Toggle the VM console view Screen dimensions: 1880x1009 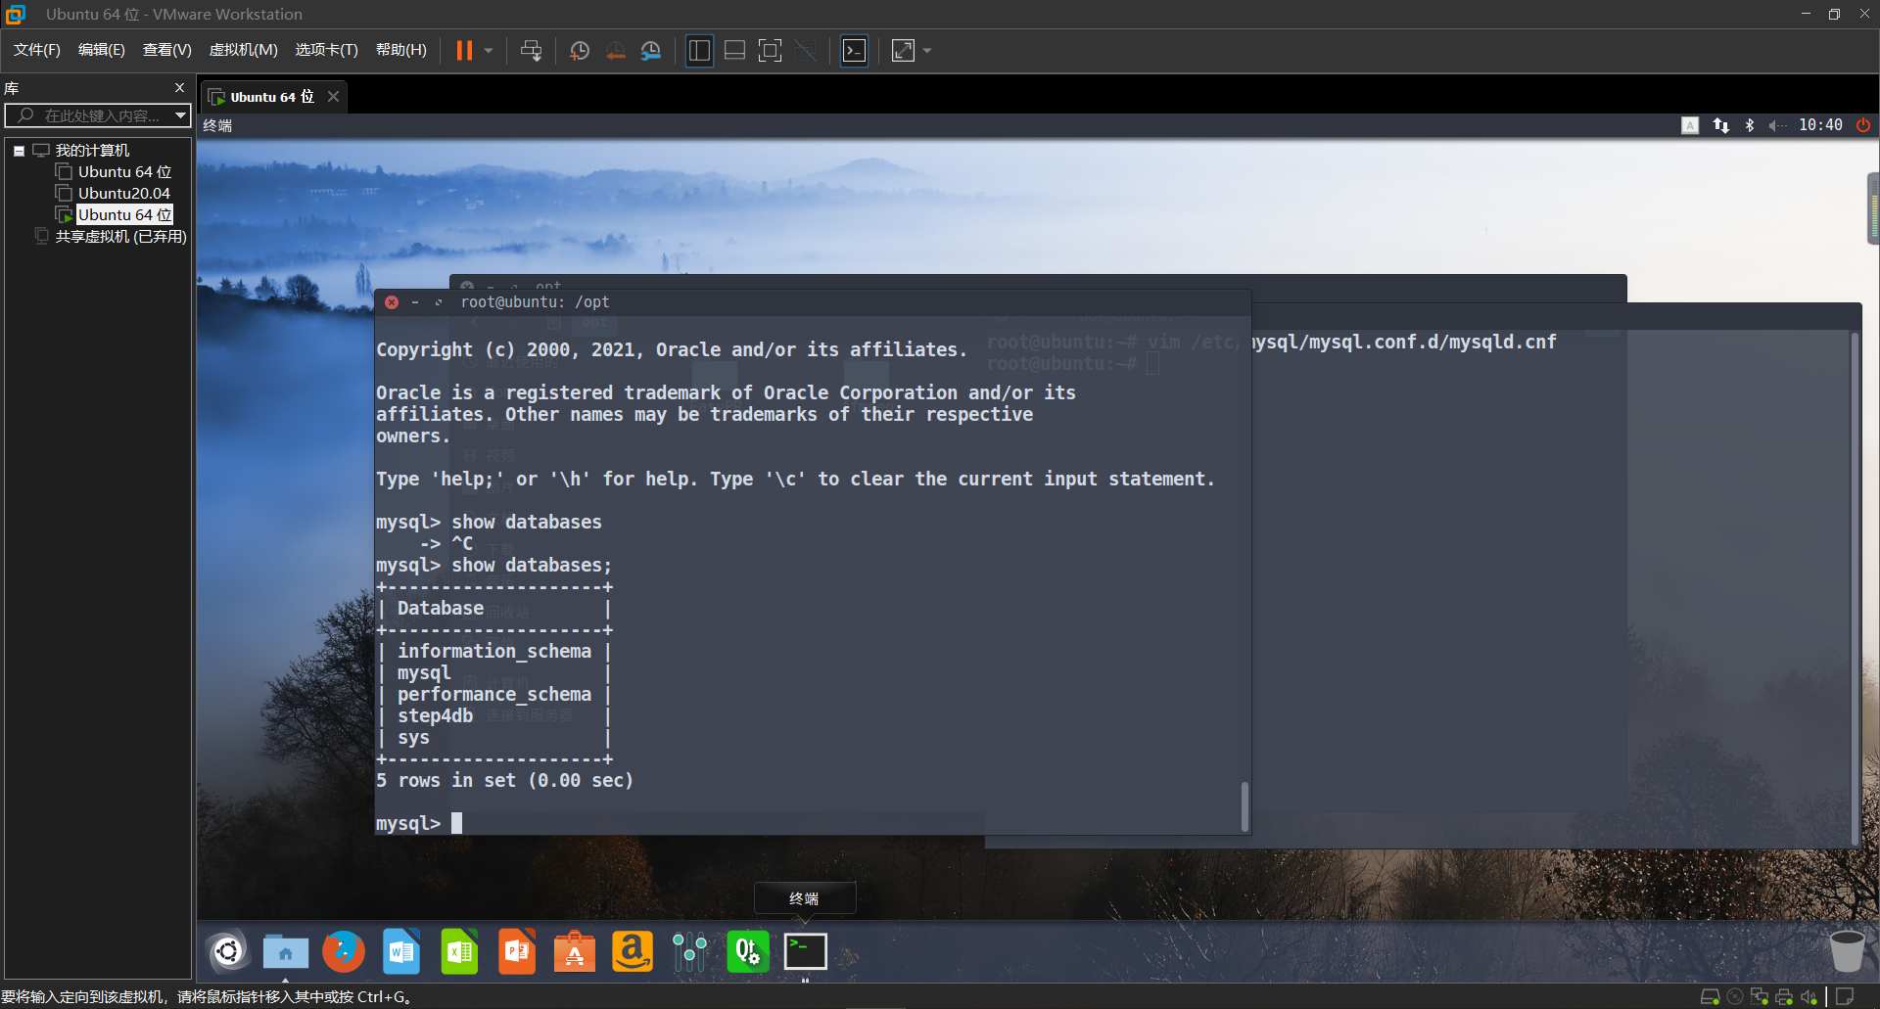[855, 50]
